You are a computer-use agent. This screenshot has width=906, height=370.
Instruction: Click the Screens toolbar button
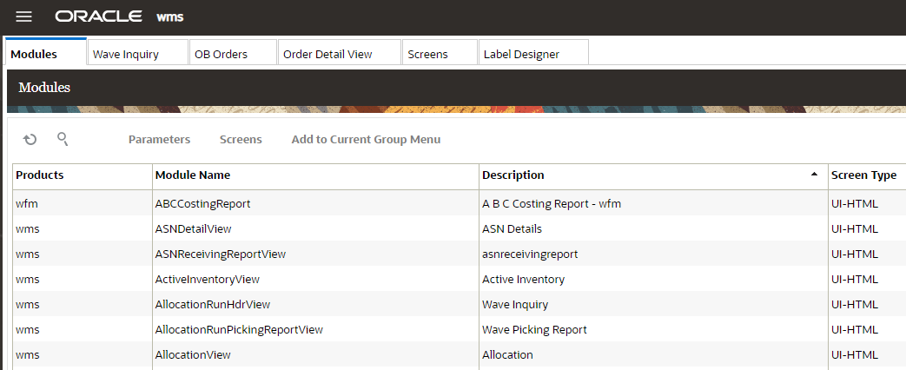pos(241,139)
